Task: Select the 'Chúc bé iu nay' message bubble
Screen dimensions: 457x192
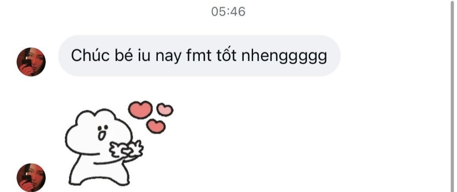Action: click(x=199, y=56)
